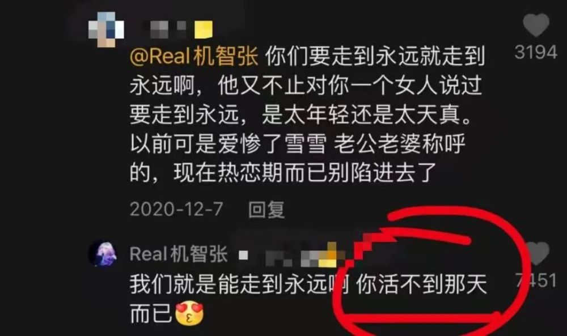
Task: Tap the small white square after Real机智张
Action: click(243, 255)
